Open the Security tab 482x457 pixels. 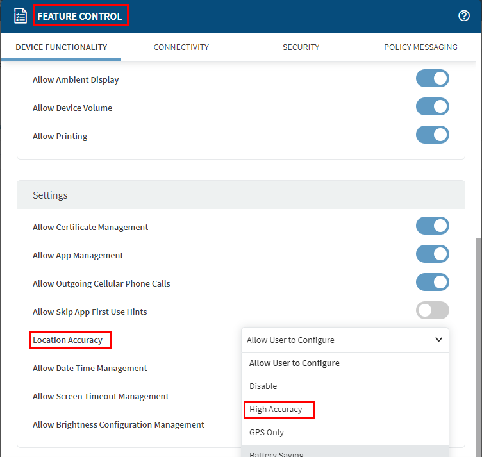pos(301,47)
